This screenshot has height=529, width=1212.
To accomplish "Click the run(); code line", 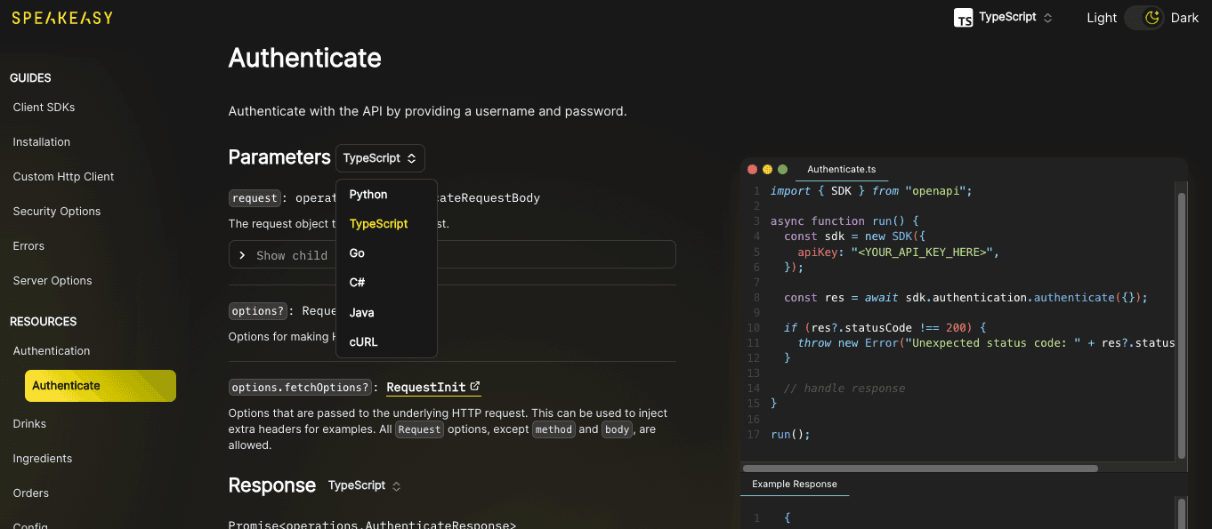I will coord(791,435).
